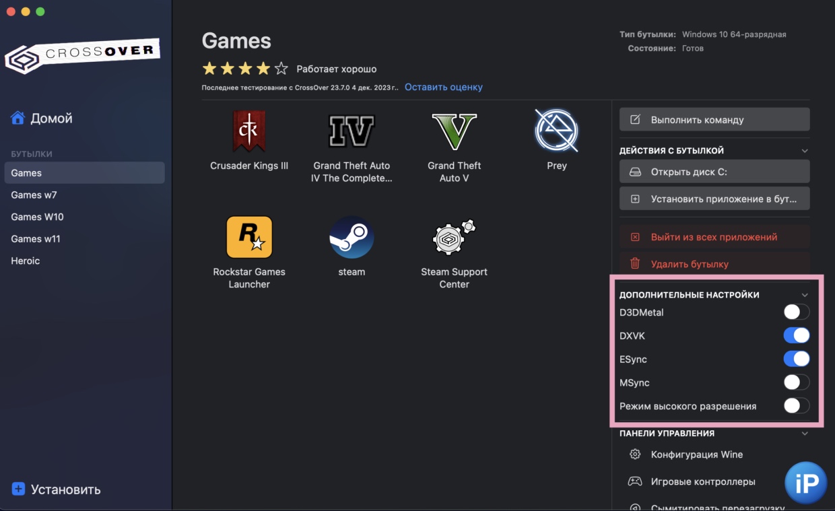Open the Prey game icon

pyautogui.click(x=557, y=130)
